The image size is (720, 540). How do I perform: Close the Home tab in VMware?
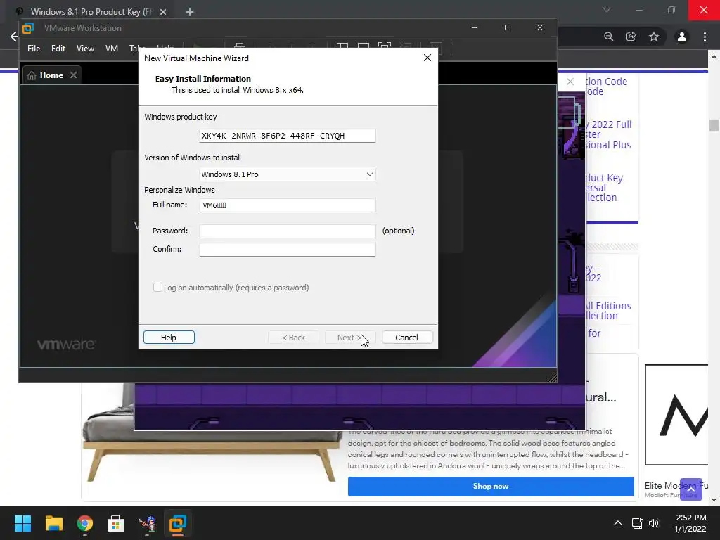pyautogui.click(x=73, y=75)
